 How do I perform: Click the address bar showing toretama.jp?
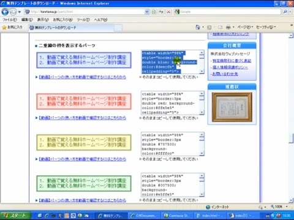coord(85,12)
